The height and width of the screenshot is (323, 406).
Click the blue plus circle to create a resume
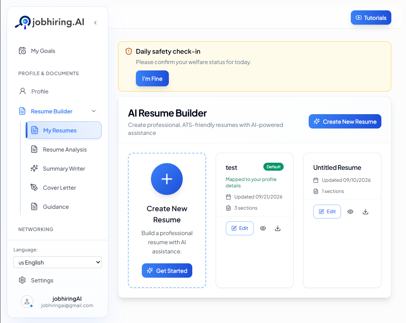[167, 179]
